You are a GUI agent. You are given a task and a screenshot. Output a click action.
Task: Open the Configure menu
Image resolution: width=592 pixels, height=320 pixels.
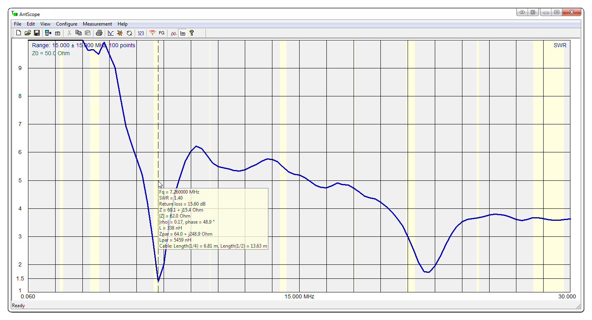pyautogui.click(x=66, y=24)
